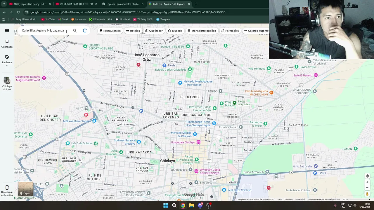Click the Estadio Carlos Castañeda marker
This screenshot has height=210, width=374.
(x=190, y=69)
